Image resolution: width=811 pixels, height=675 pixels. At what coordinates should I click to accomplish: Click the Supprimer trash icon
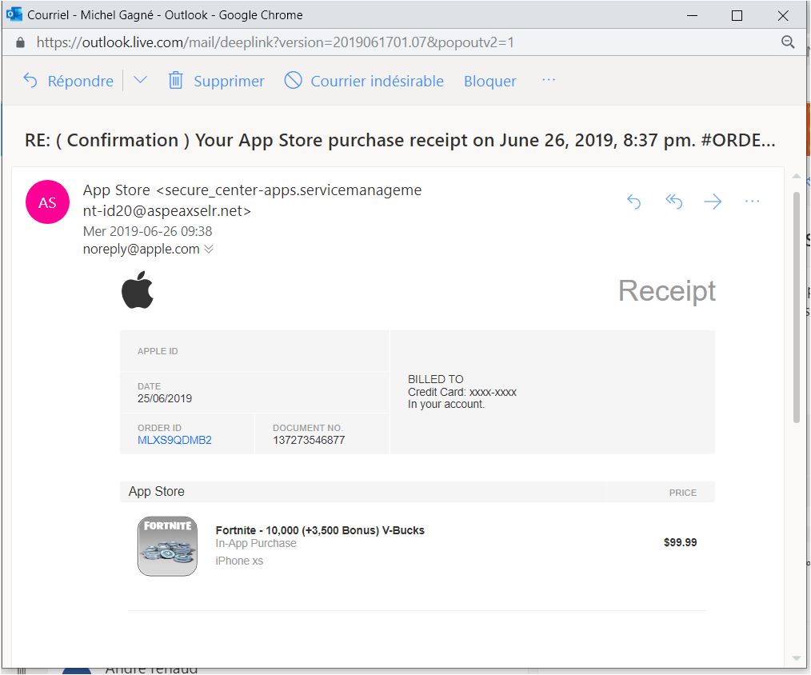[x=175, y=81]
